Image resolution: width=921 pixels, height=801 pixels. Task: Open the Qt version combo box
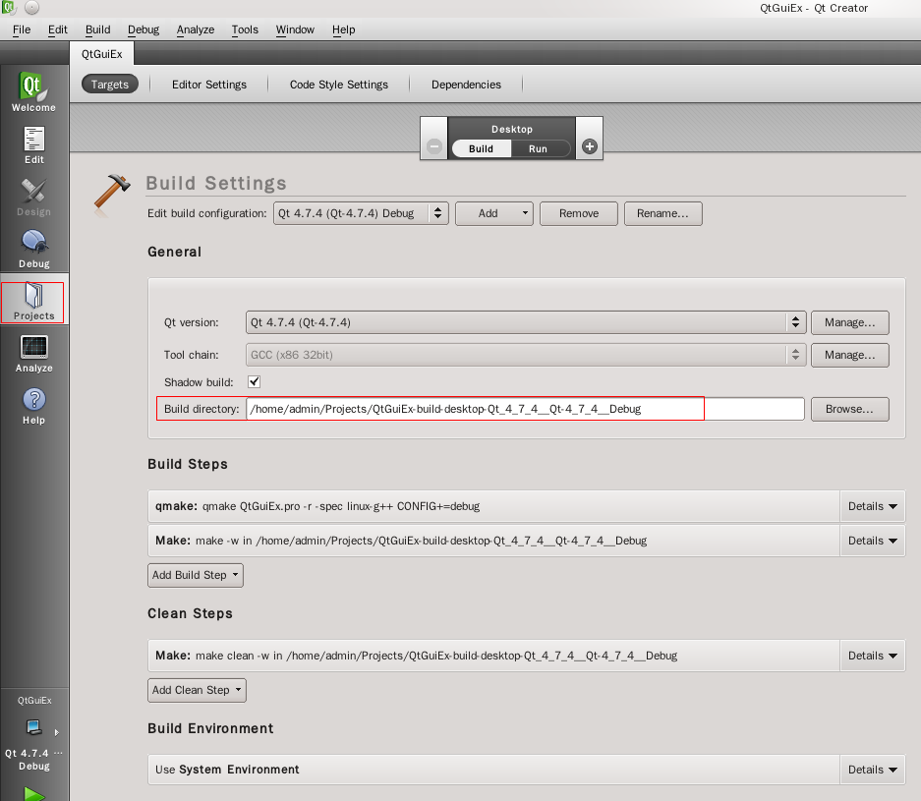526,322
